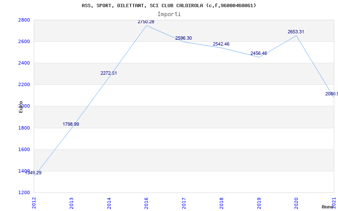
Task: Click the 1798.99 data label
Action: (71, 124)
